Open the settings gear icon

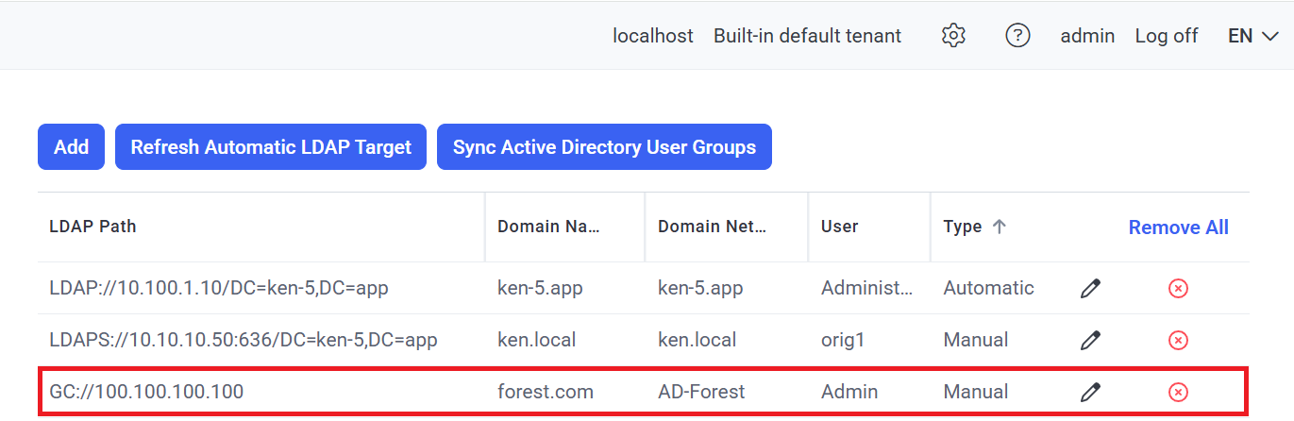coord(953,36)
